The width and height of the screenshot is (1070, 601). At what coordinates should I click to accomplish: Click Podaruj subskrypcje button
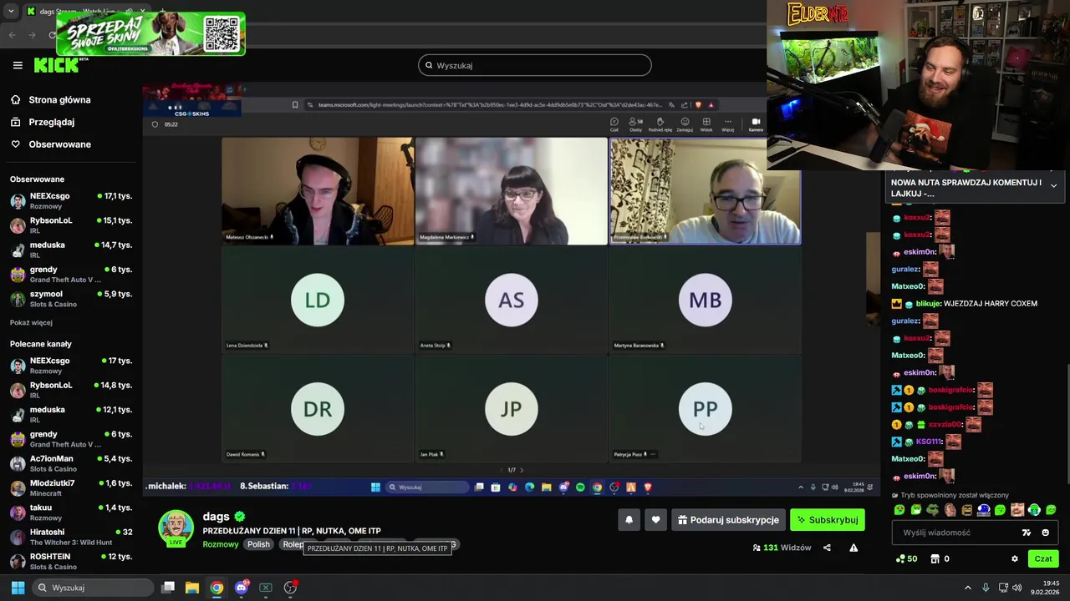coord(728,520)
